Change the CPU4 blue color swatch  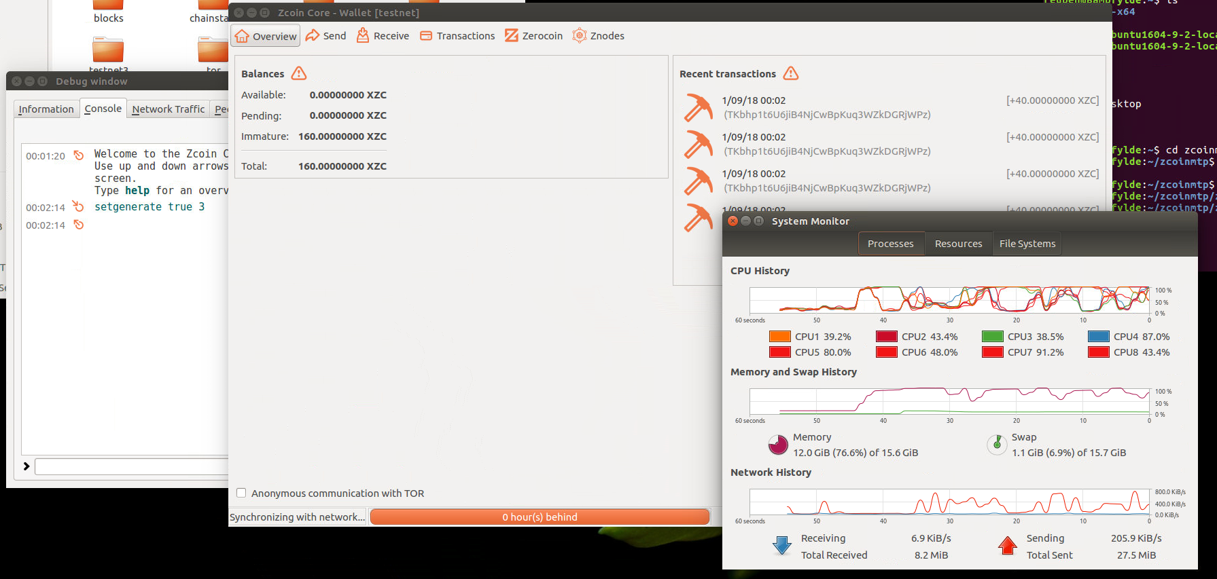pos(1099,337)
